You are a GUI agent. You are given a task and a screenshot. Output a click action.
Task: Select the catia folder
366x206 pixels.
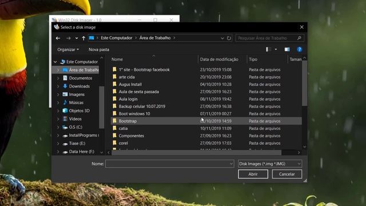tap(123, 128)
